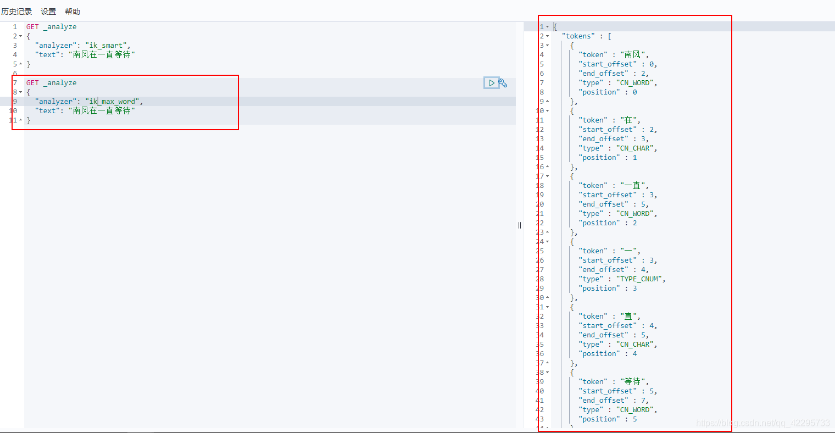Click the "token" : "直" output line

(610, 317)
